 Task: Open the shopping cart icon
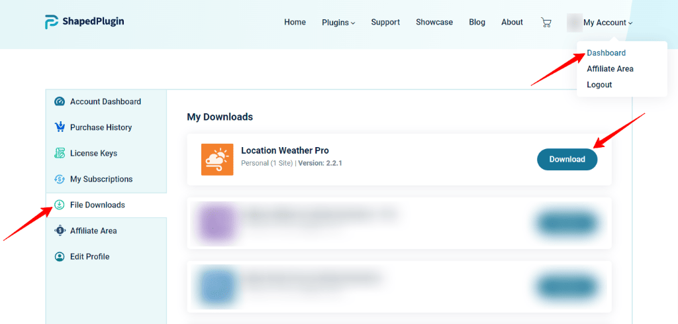click(x=546, y=23)
